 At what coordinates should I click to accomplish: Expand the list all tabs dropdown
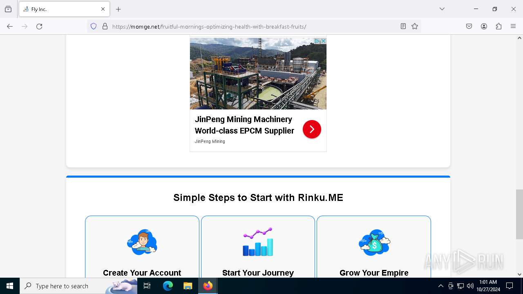click(442, 9)
